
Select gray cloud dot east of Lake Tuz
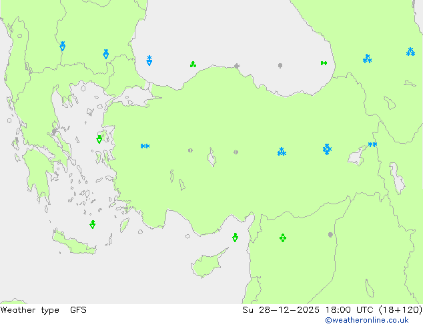[x=236, y=152]
